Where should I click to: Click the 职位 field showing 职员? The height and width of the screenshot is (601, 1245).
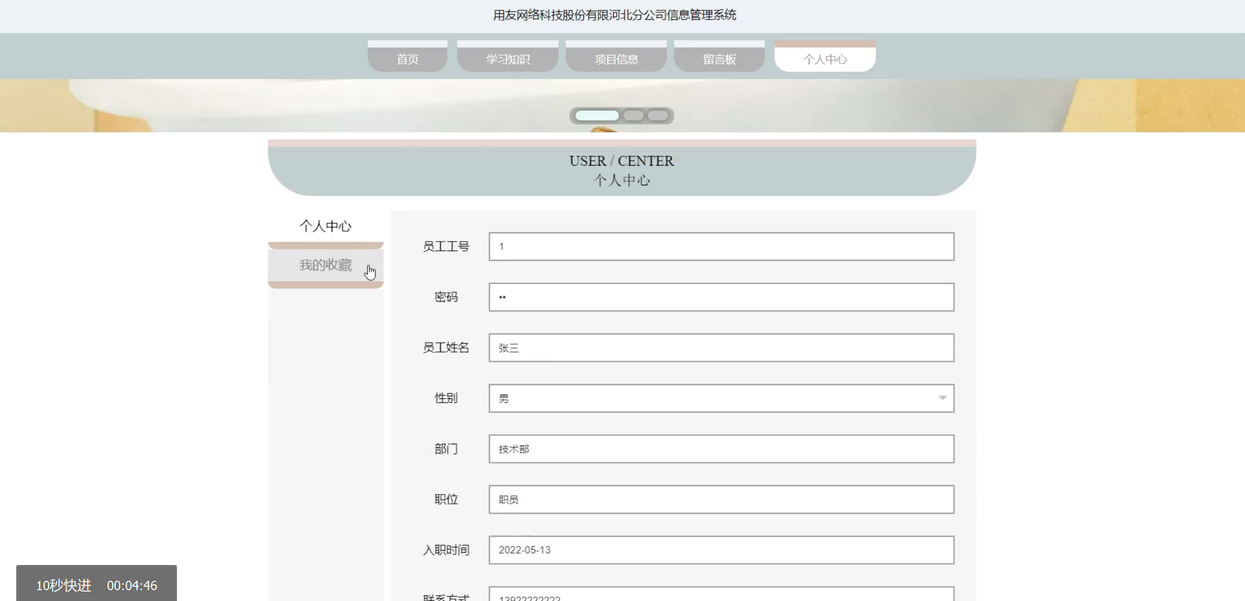point(721,499)
